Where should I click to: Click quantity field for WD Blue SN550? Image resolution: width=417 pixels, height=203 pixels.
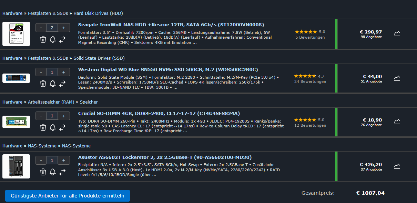tap(52, 72)
